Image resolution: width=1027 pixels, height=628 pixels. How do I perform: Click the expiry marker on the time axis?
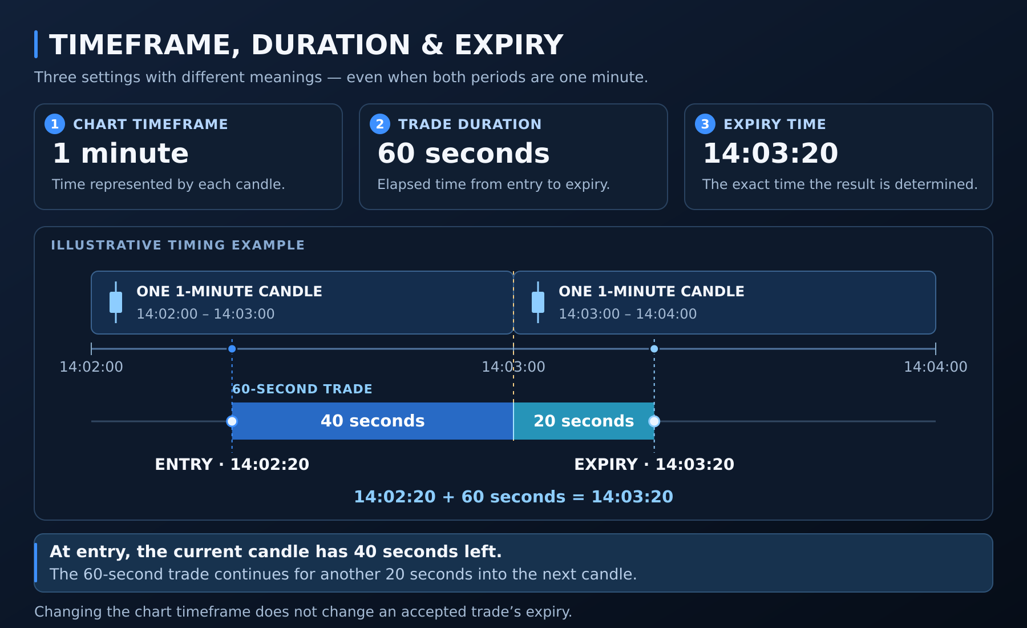pyautogui.click(x=654, y=349)
